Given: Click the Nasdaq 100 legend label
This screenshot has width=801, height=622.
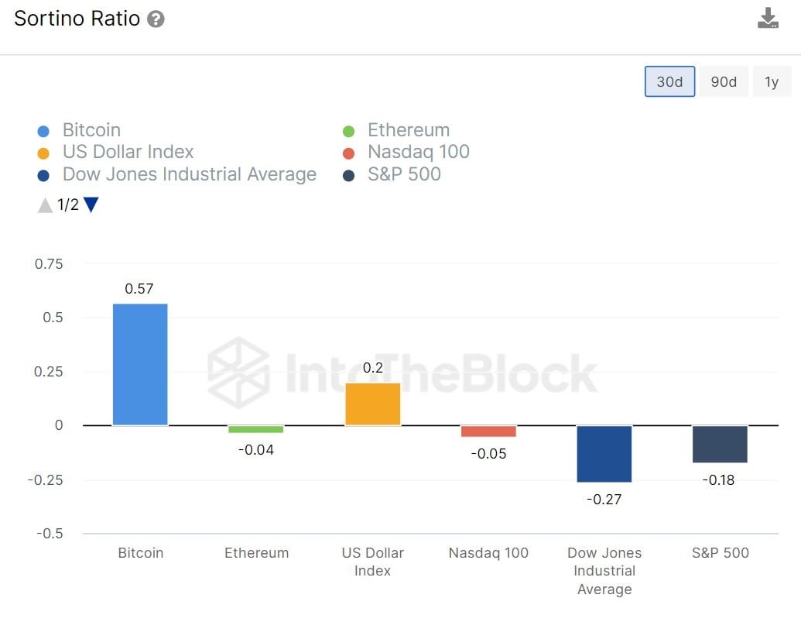Looking at the screenshot, I should click(x=419, y=152).
